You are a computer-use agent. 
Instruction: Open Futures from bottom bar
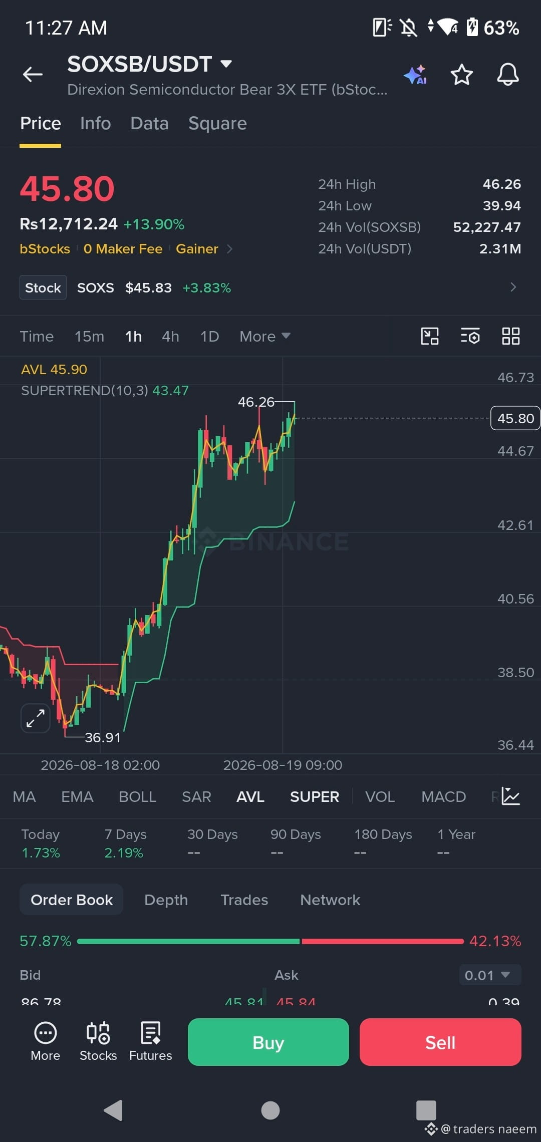151,1042
